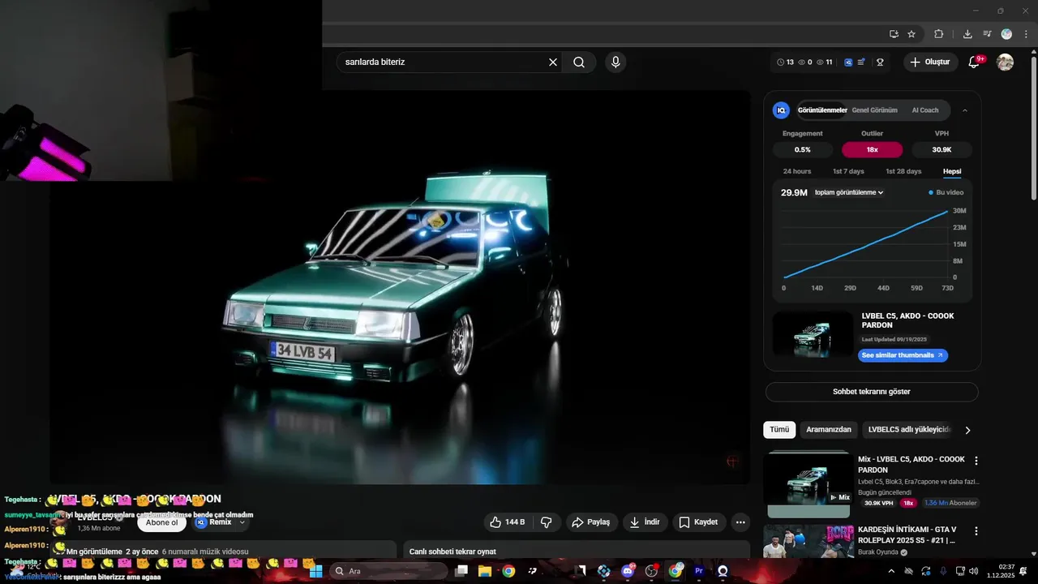Dislike the video with thumbs-down
Image resolution: width=1038 pixels, height=584 pixels.
pyautogui.click(x=547, y=522)
